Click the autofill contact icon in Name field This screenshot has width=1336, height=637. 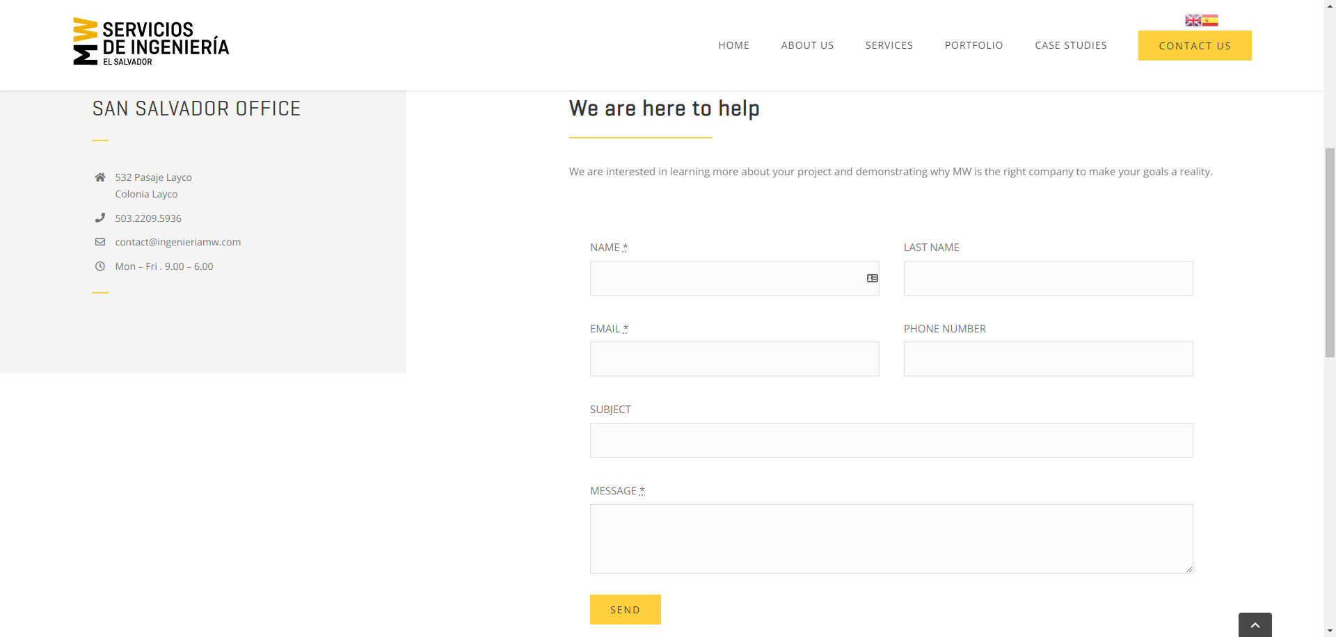[x=872, y=278]
